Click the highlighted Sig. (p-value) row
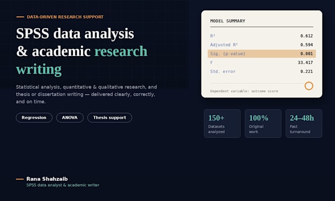The image size is (335, 201). pyautogui.click(x=262, y=54)
